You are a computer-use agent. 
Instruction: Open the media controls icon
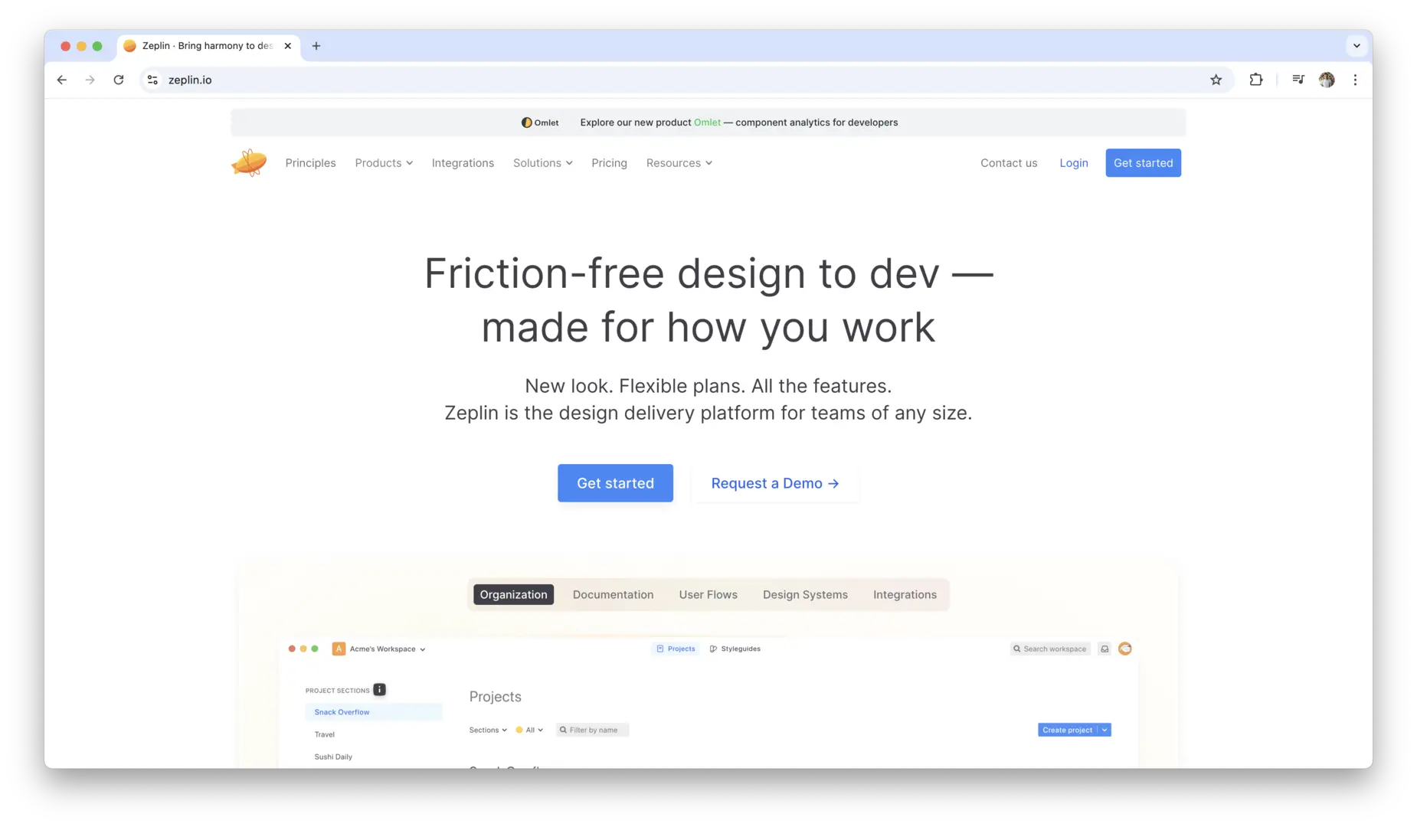[x=1298, y=80]
